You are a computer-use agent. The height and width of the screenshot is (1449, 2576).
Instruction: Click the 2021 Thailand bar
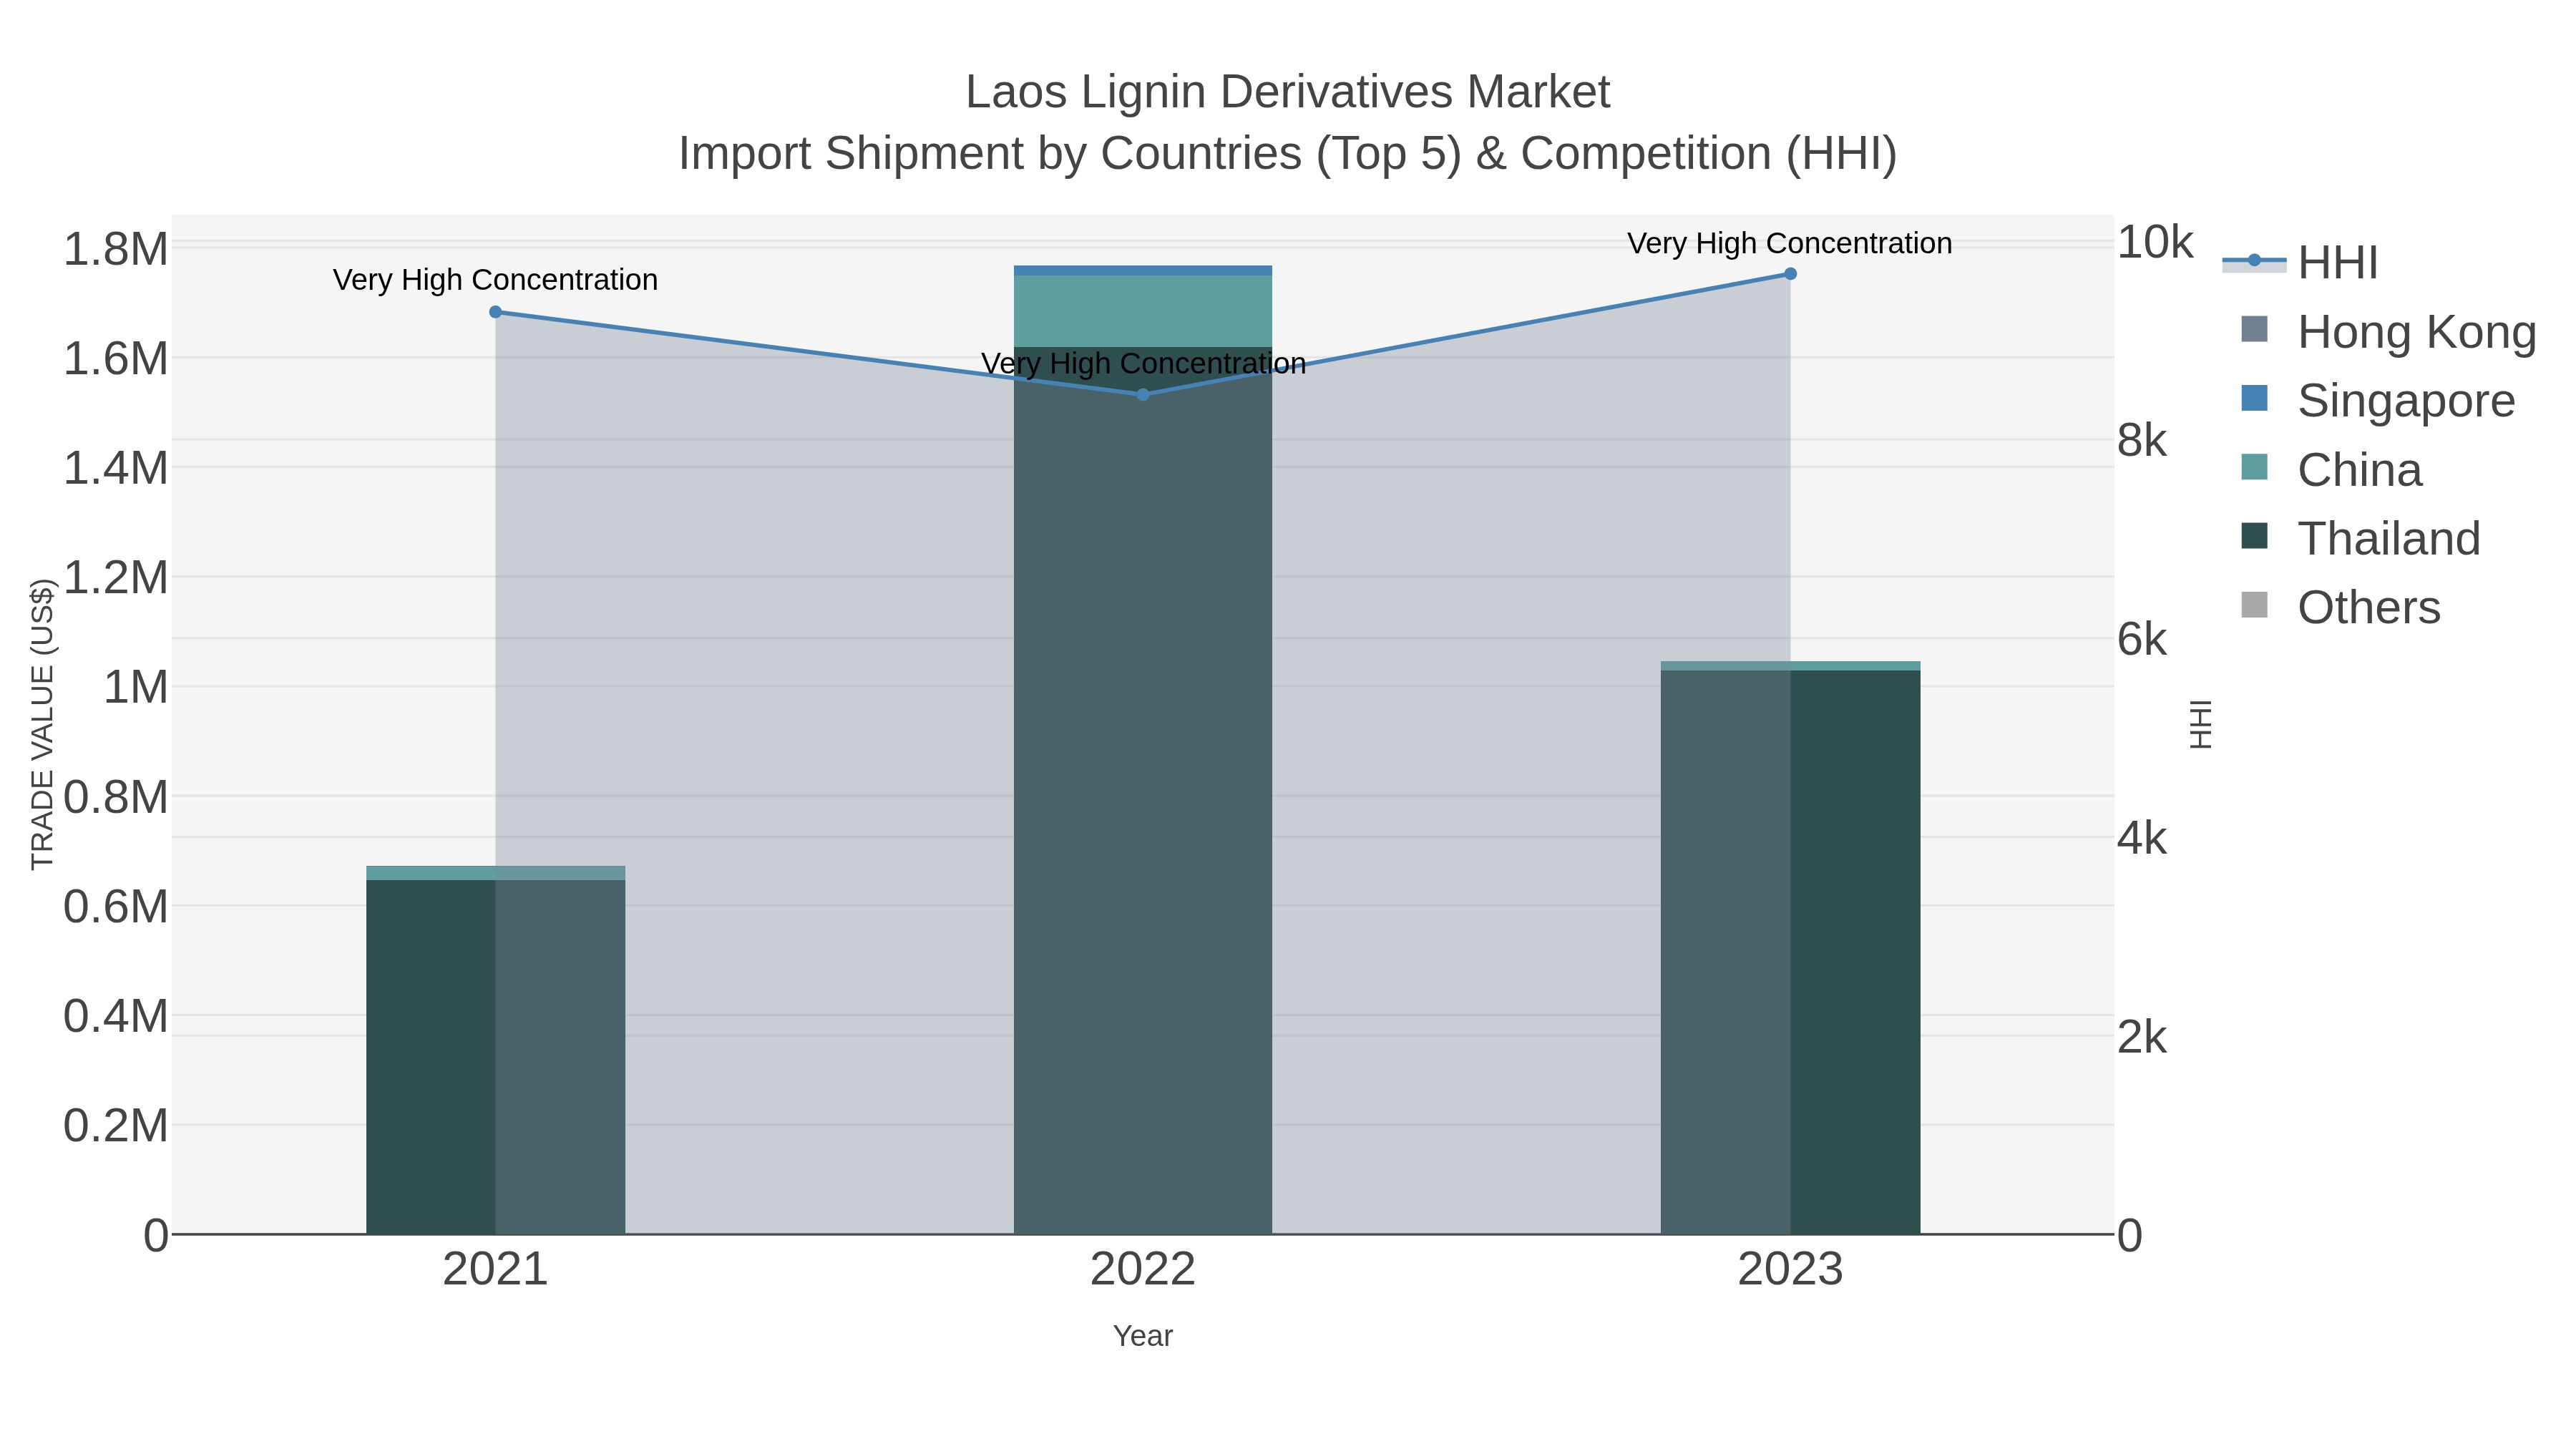pos(495,1057)
